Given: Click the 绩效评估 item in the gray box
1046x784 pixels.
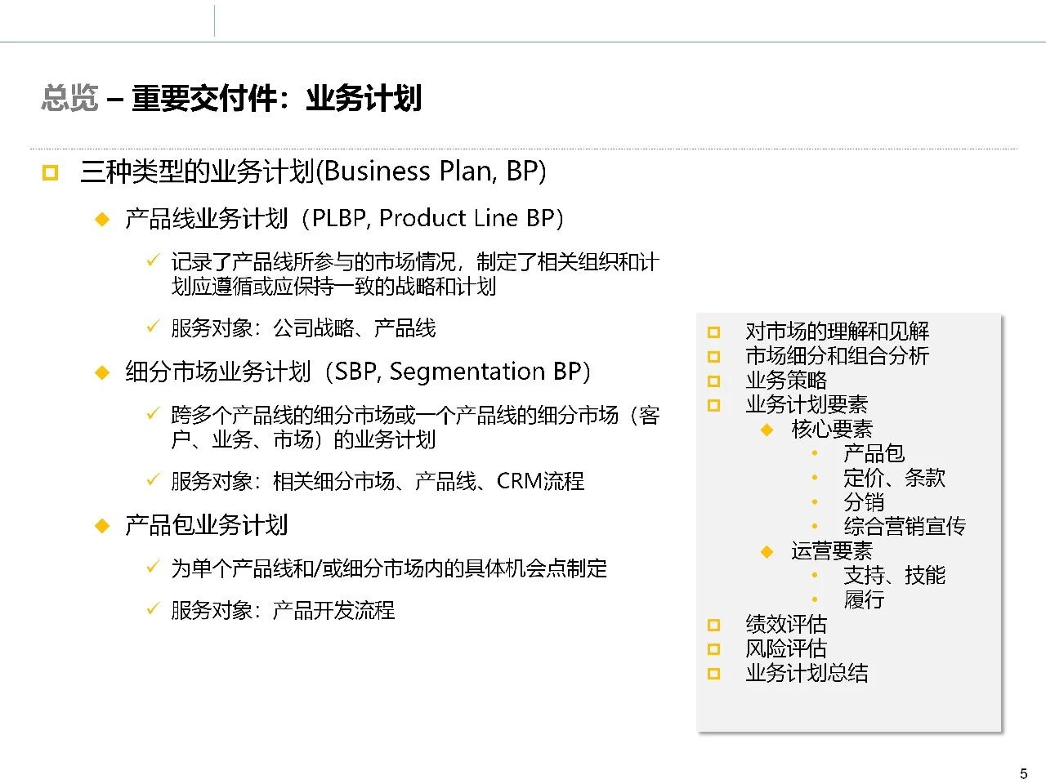Looking at the screenshot, I should point(786,625).
